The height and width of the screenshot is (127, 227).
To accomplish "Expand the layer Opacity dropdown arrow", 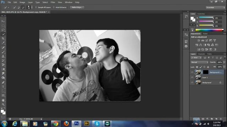I will coord(224,62).
